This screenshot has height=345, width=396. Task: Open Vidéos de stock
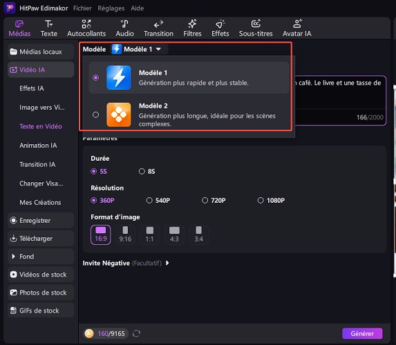pos(41,275)
